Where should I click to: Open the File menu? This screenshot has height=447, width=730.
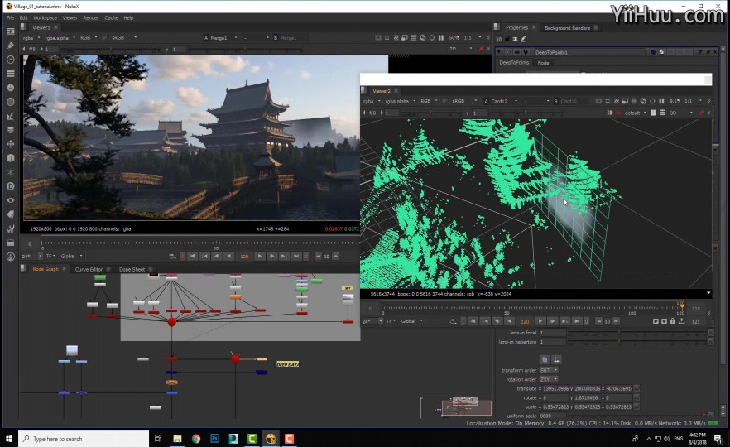[10, 17]
